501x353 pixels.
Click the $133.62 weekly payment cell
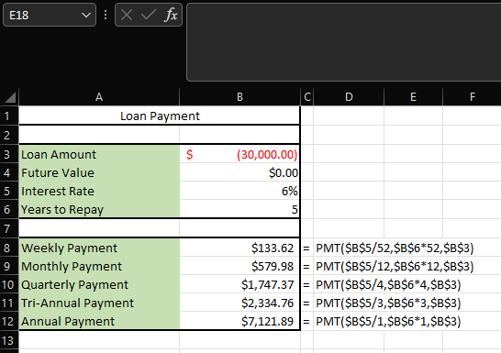click(239, 248)
